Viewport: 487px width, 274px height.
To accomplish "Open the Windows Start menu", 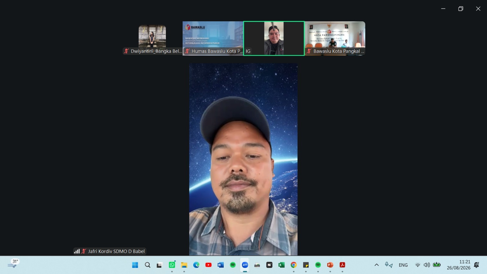I will tap(135, 265).
